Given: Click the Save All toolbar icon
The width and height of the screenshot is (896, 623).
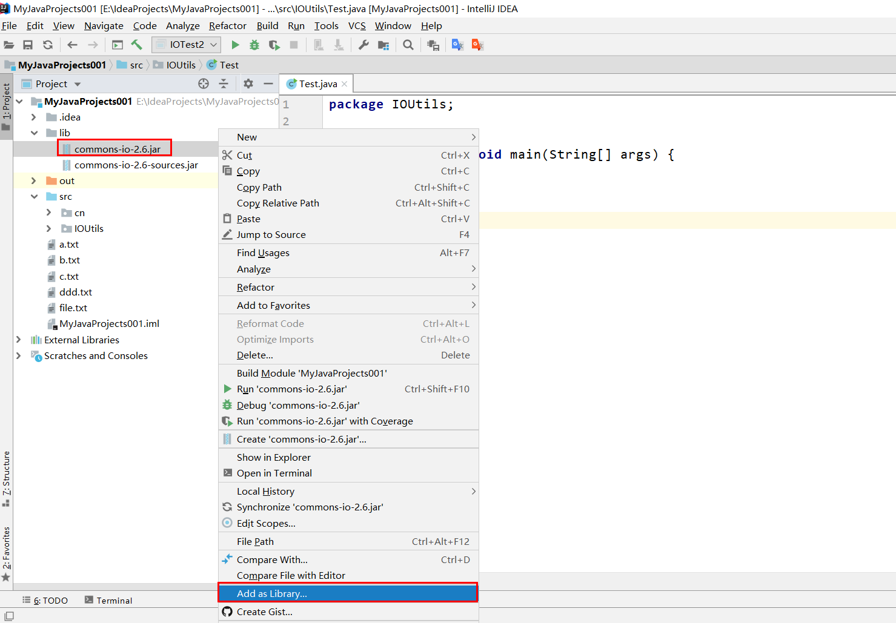Looking at the screenshot, I should point(28,45).
